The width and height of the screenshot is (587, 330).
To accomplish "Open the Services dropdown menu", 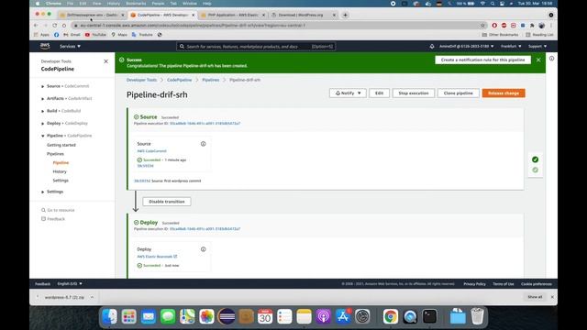I will (70, 47).
